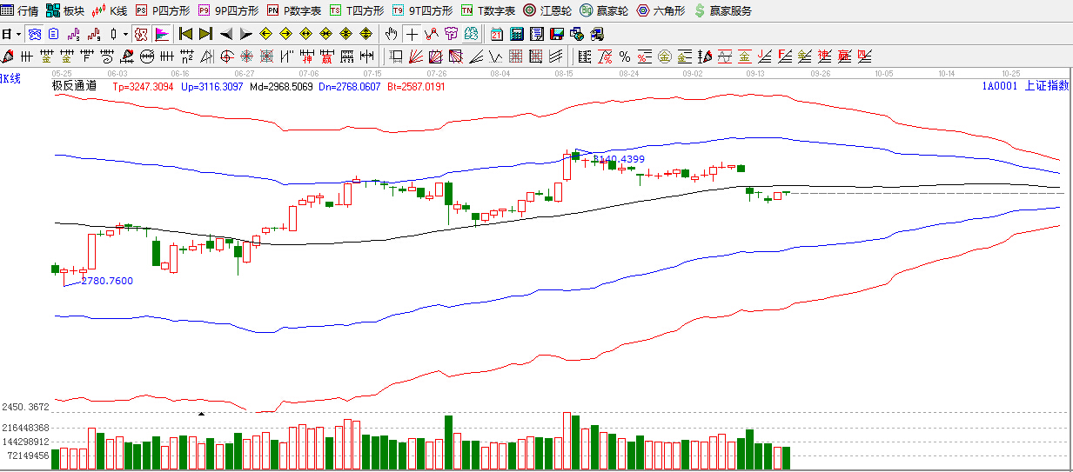This screenshot has width=1073, height=472.
Task: Toggle the pink flag toolbar button
Action: [162, 35]
